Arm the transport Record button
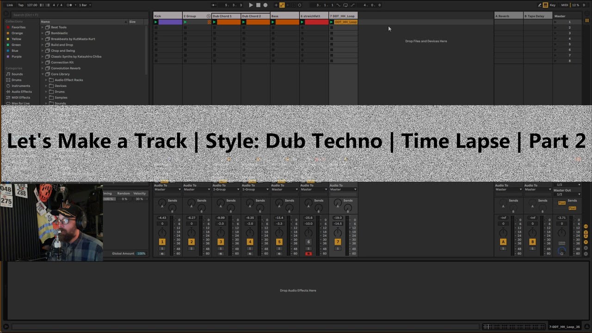 point(265,5)
